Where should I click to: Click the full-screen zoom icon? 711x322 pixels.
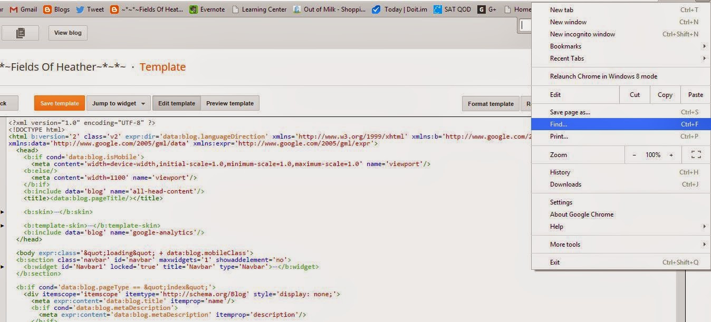(x=696, y=155)
